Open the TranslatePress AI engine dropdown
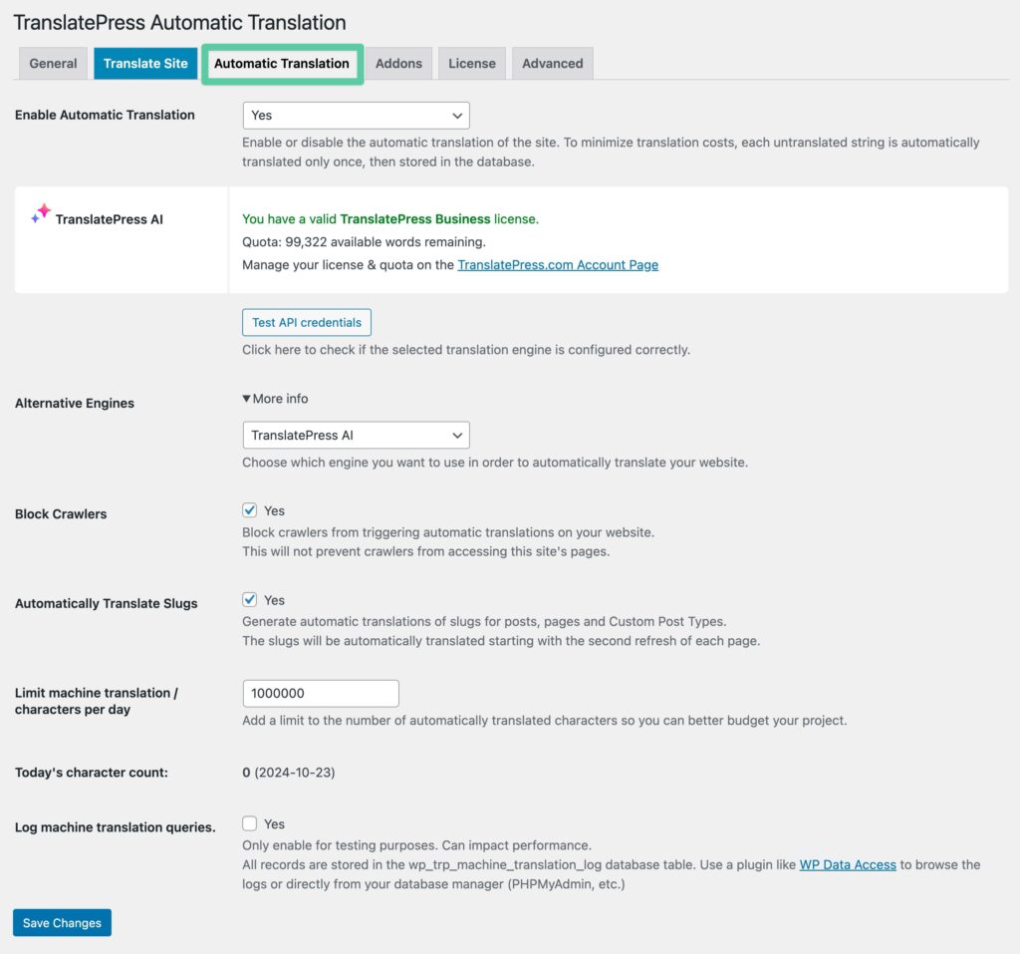This screenshot has height=954, width=1020. [x=356, y=435]
